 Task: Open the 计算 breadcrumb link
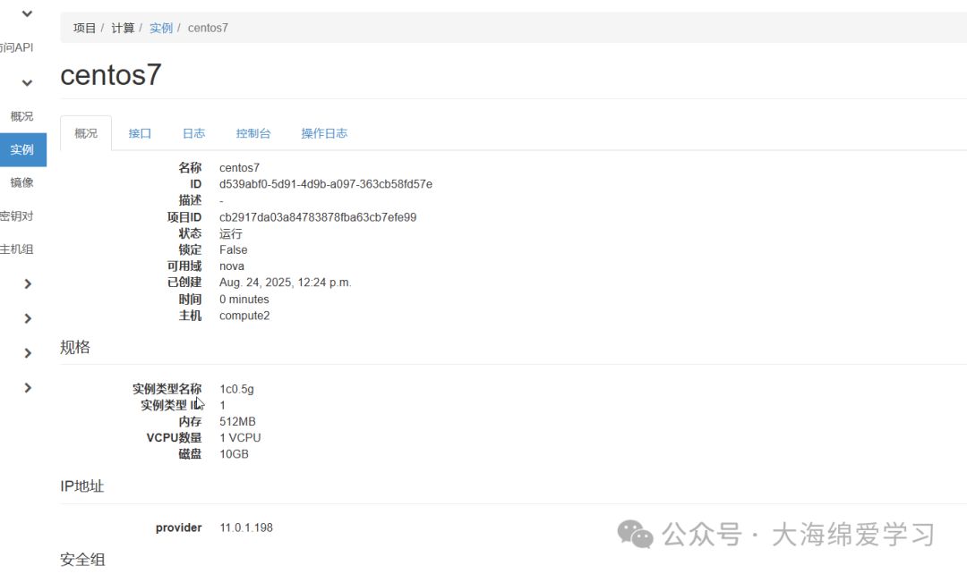[123, 28]
